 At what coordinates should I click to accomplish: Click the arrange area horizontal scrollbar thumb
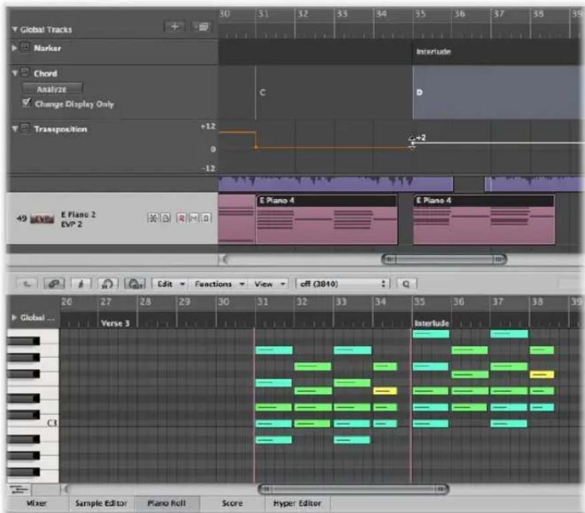click(x=444, y=259)
